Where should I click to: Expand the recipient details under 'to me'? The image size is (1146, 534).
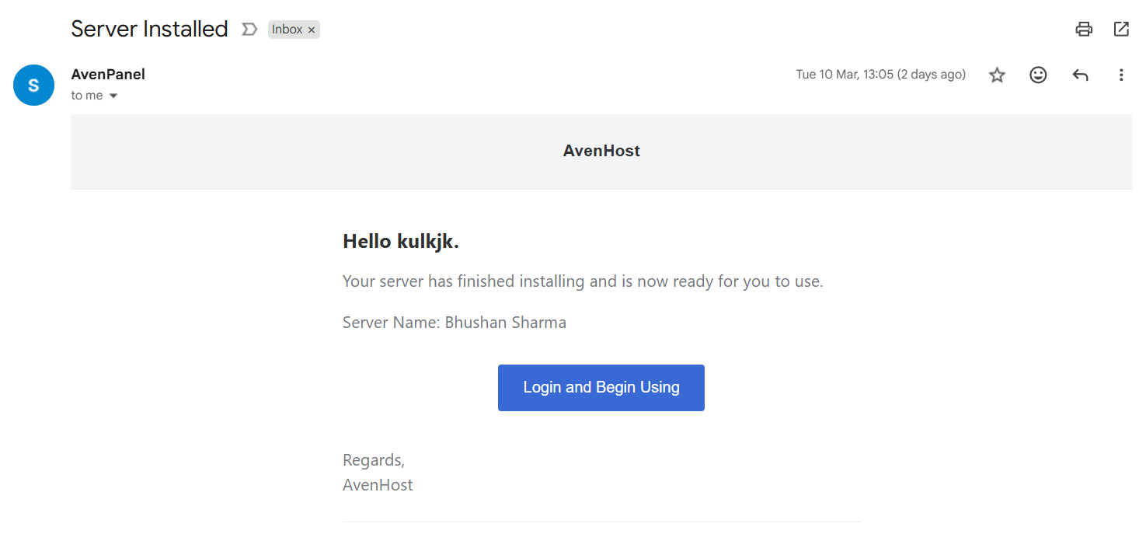[x=113, y=95]
